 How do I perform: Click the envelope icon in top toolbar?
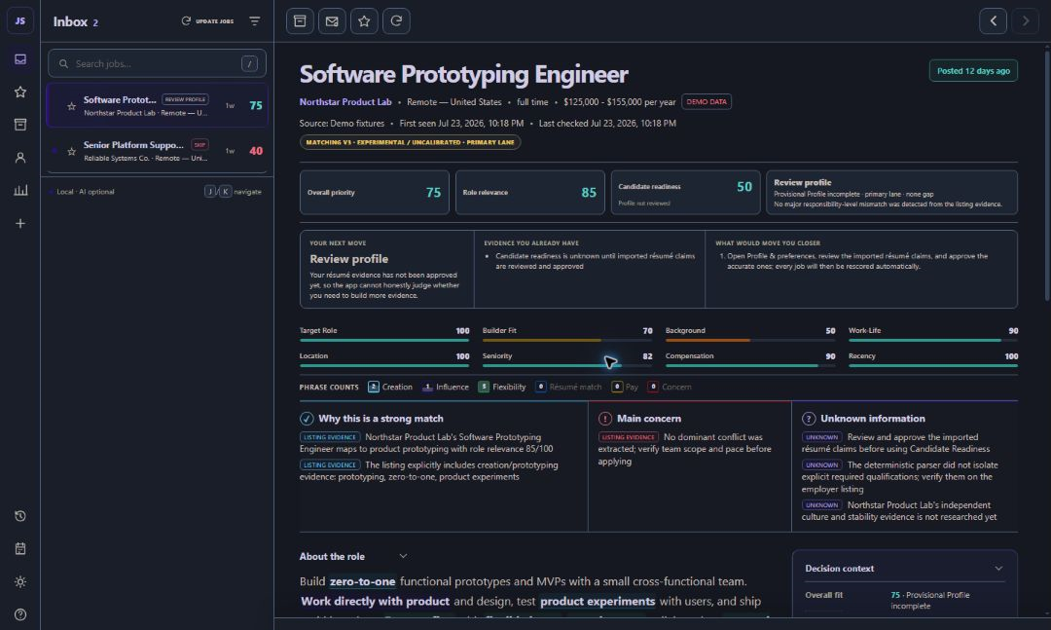(332, 21)
